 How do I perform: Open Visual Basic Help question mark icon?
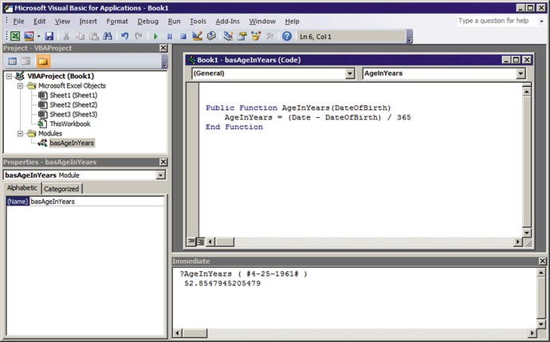287,36
